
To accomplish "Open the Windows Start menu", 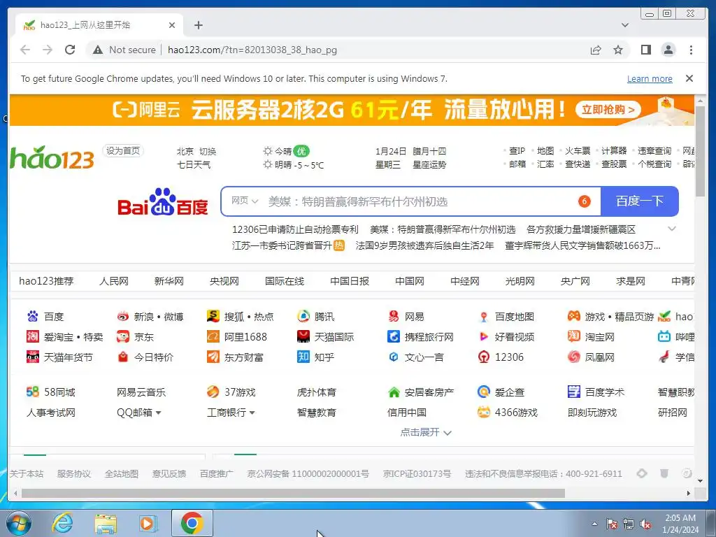I will (18, 523).
